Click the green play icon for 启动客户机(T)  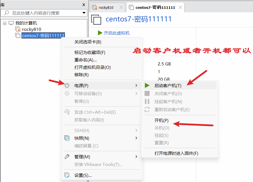[x=147, y=85]
